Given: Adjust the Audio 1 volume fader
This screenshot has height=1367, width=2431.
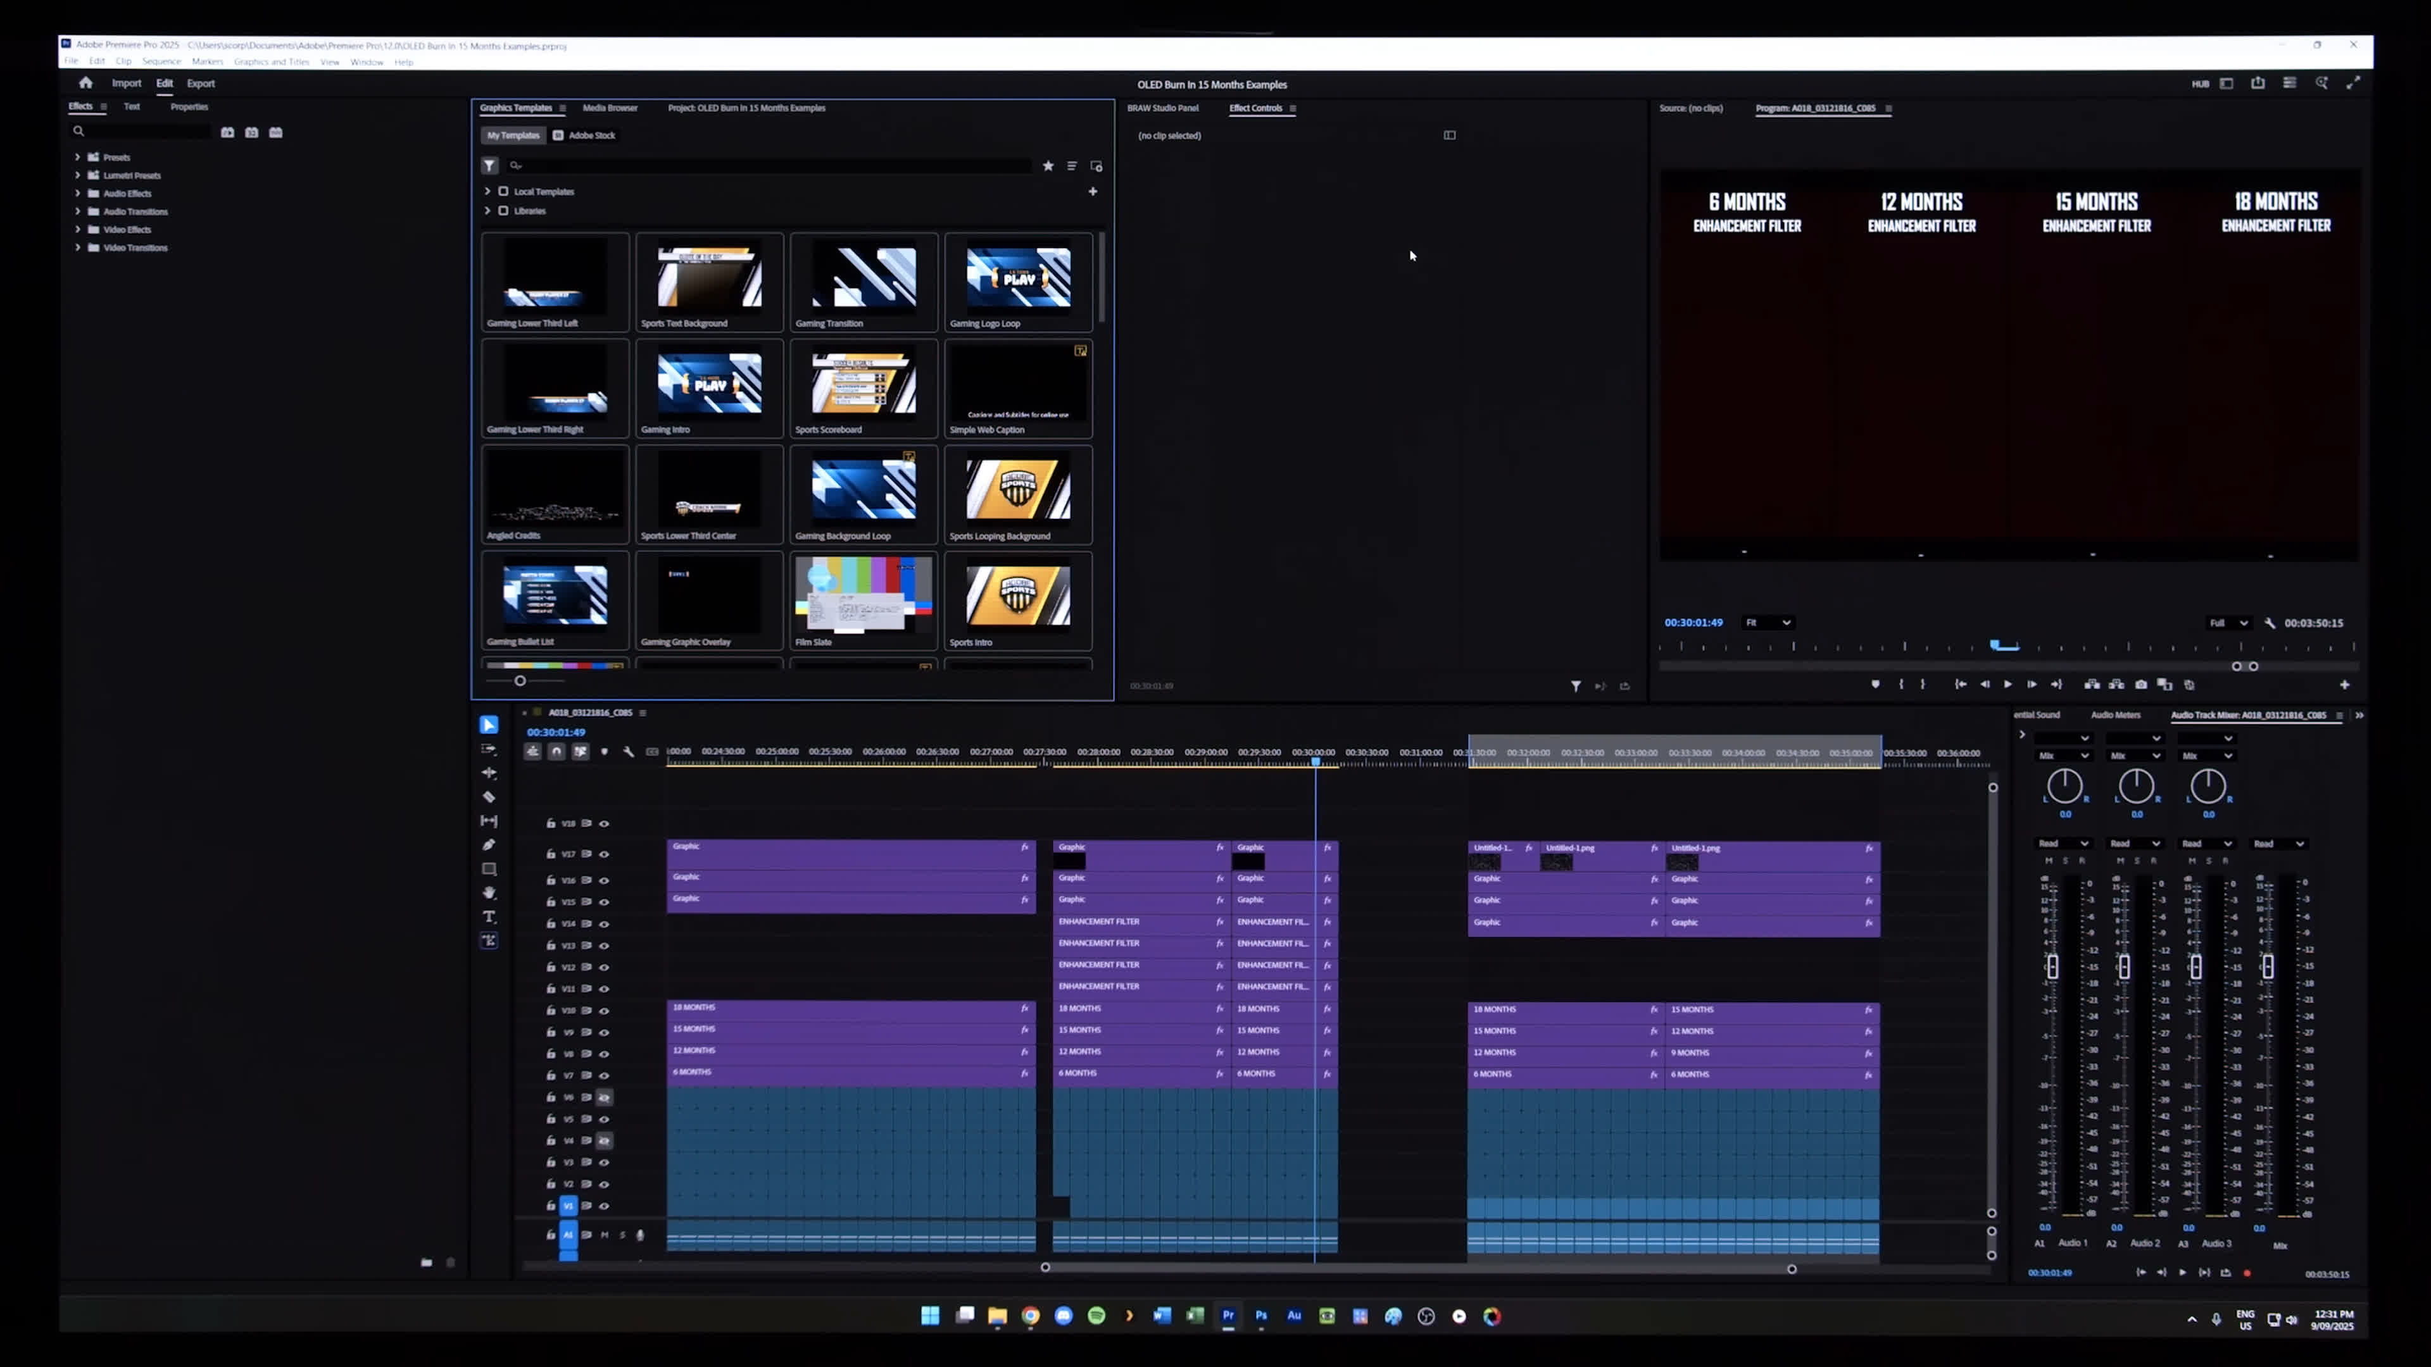Looking at the screenshot, I should 2052,967.
